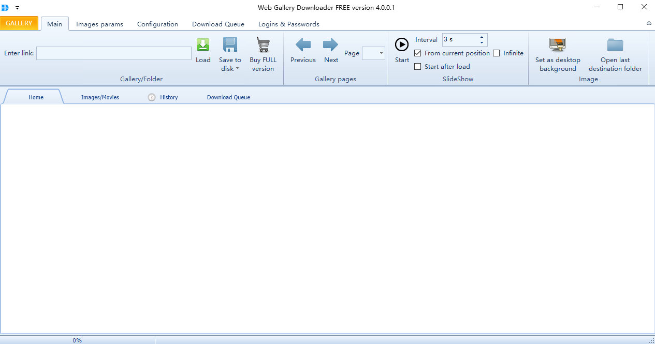Viewport: 655px width, 344px height.
Task: Open Logins & Passwords ribbon tab
Action: [x=289, y=24]
